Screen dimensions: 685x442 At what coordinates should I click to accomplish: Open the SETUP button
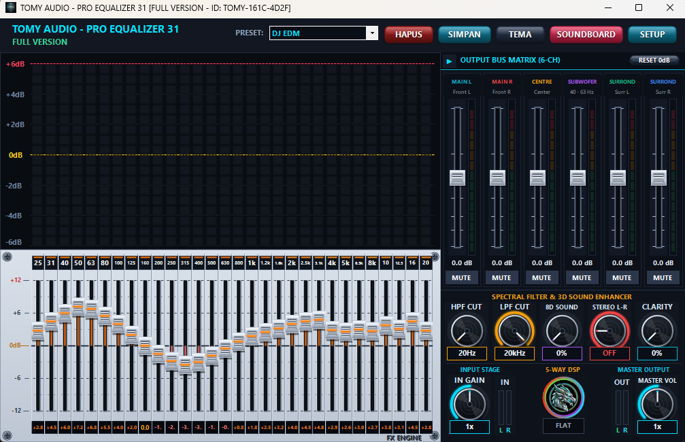(x=652, y=35)
